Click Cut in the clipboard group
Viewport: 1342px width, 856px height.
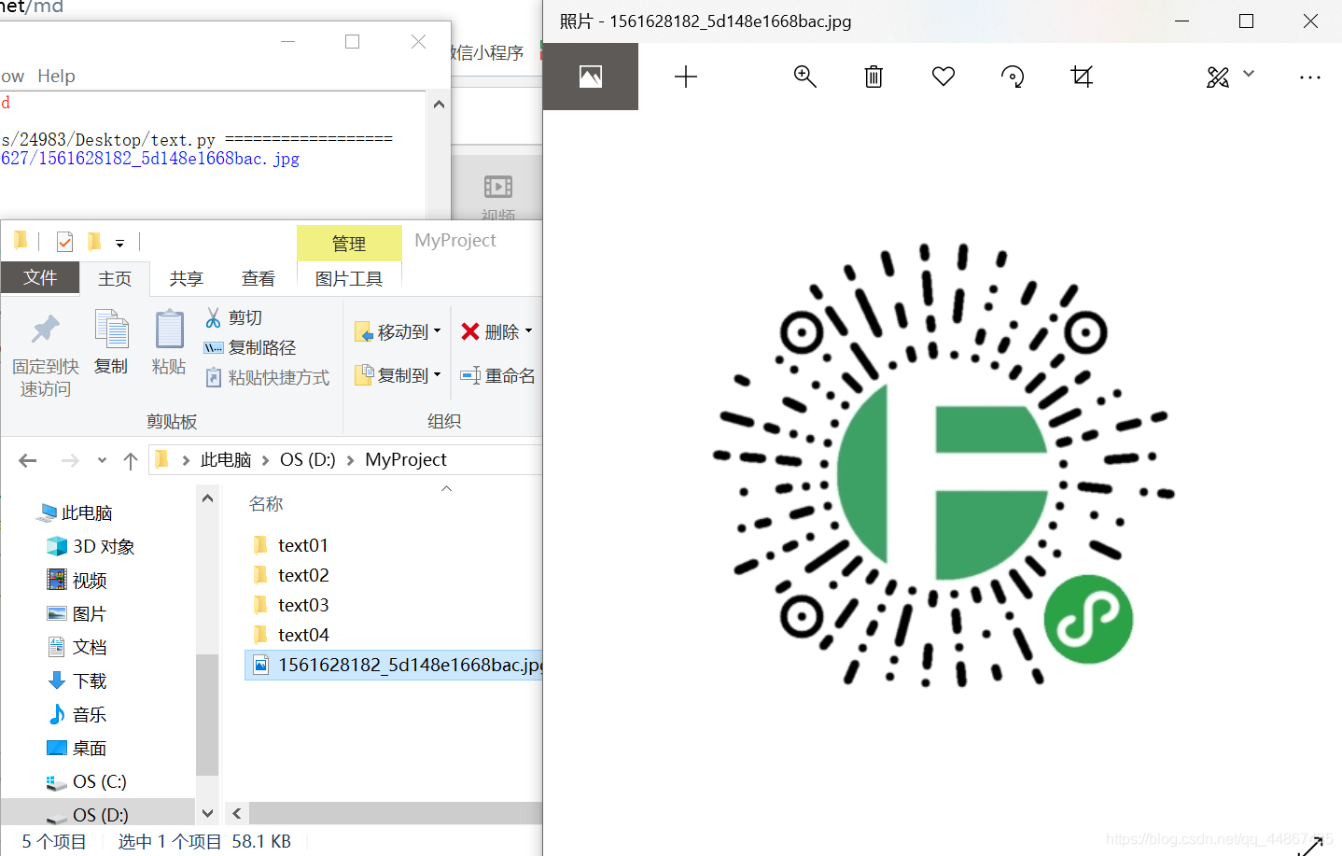pos(234,317)
